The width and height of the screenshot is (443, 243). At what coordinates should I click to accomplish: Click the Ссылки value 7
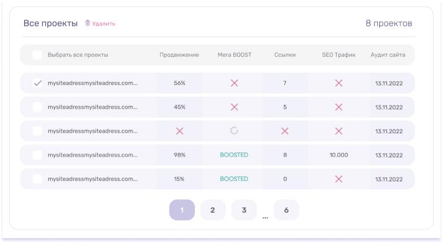click(285, 83)
